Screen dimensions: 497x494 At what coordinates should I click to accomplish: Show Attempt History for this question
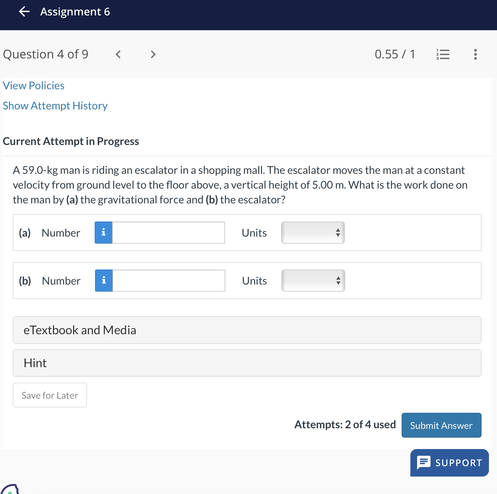55,105
